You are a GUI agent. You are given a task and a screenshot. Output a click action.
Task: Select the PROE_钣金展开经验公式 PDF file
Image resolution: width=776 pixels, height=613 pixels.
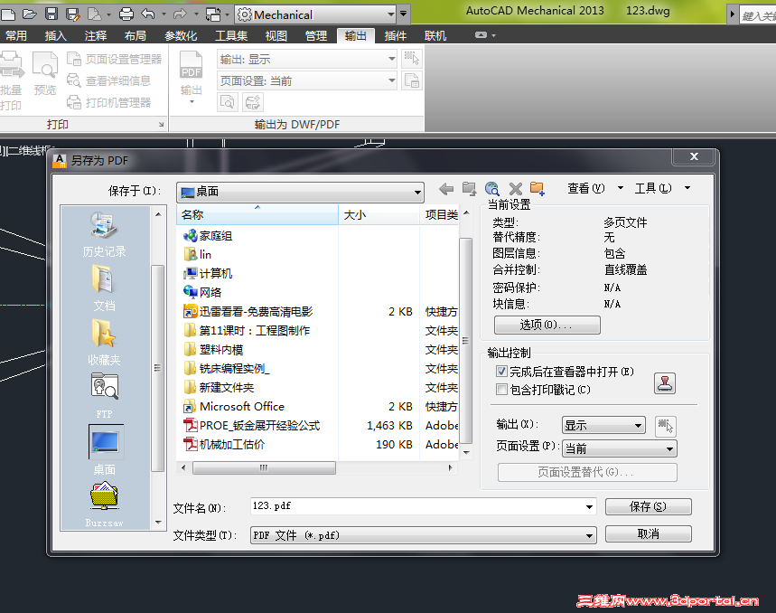tap(251, 425)
